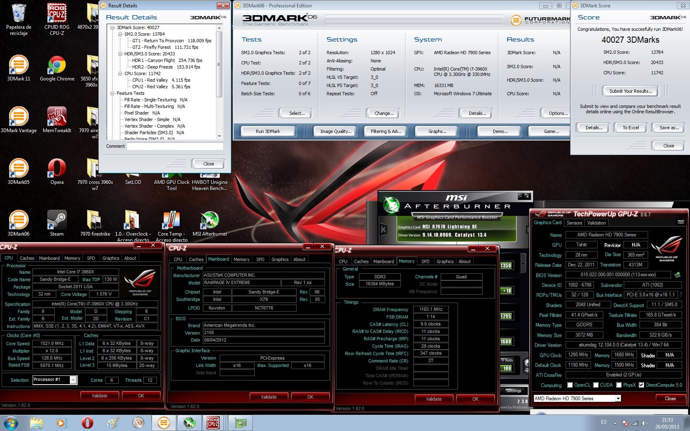The image size is (690, 431).
Task: Launch MSI Afterburner desktop shortcut
Action: point(209,223)
